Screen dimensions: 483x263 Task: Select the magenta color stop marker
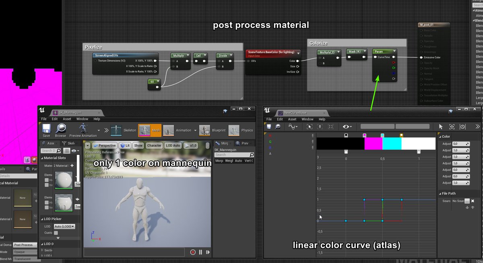tap(364, 136)
